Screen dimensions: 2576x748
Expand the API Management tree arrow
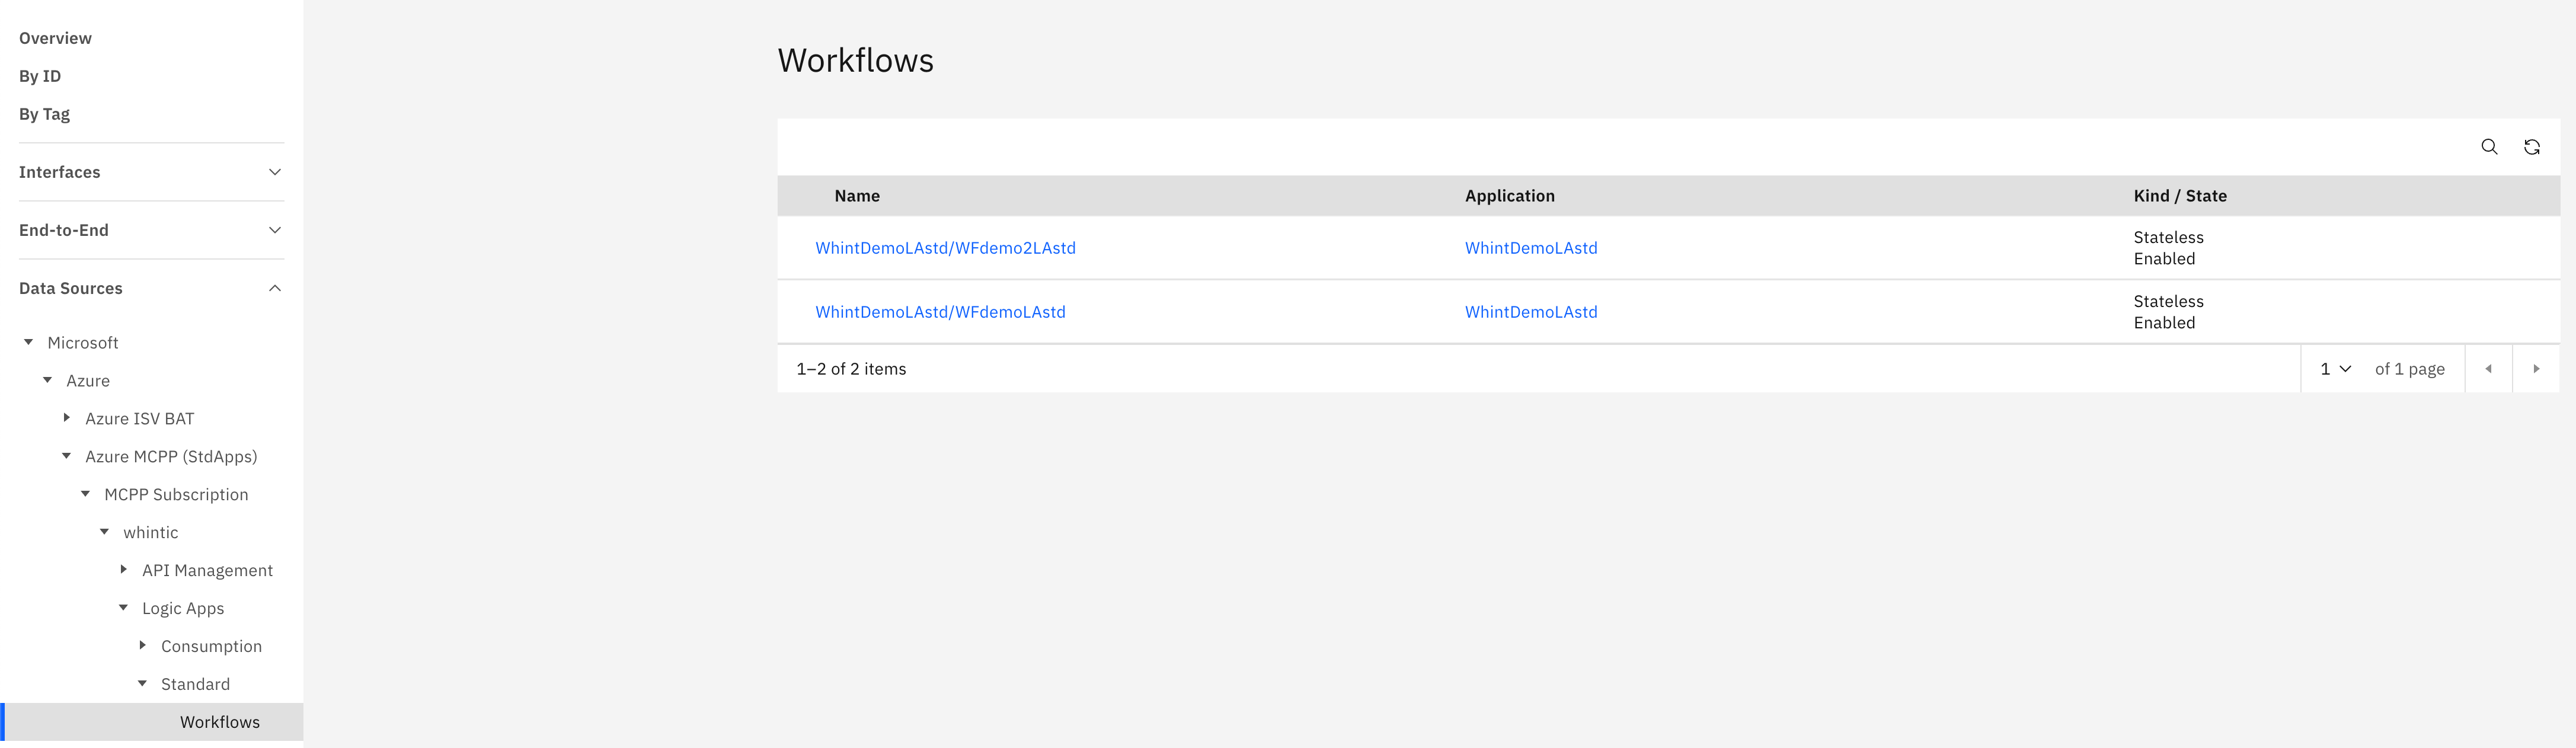click(124, 569)
